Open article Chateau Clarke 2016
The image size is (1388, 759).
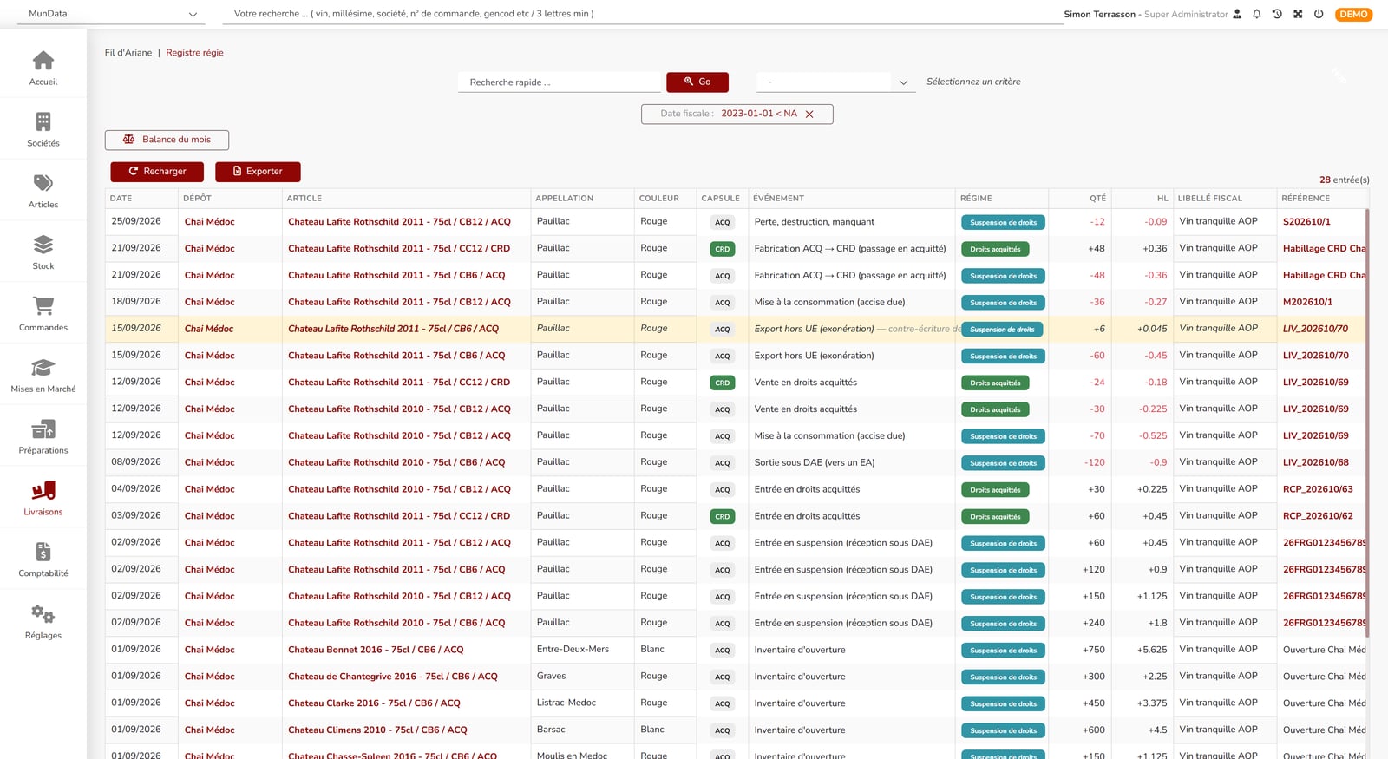click(374, 703)
